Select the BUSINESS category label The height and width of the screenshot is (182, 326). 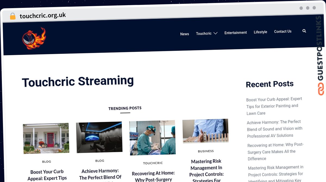206,151
